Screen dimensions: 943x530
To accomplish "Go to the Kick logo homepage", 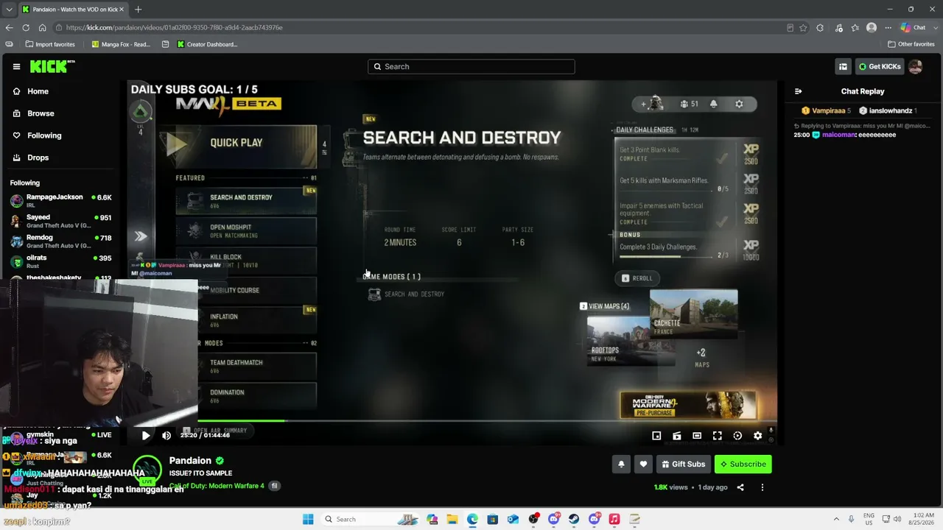I will click(x=52, y=66).
